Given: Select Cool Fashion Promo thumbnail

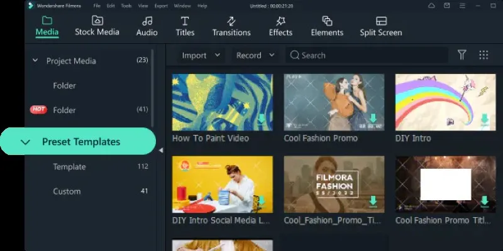Looking at the screenshot, I should coord(334,102).
